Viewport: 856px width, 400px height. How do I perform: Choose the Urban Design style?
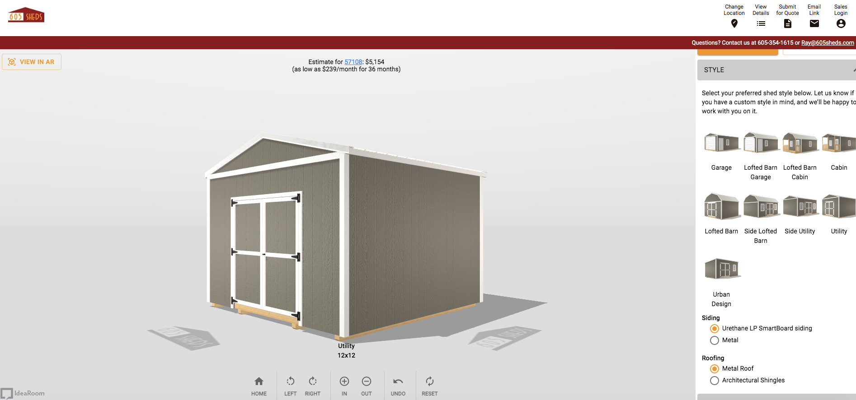(x=721, y=283)
